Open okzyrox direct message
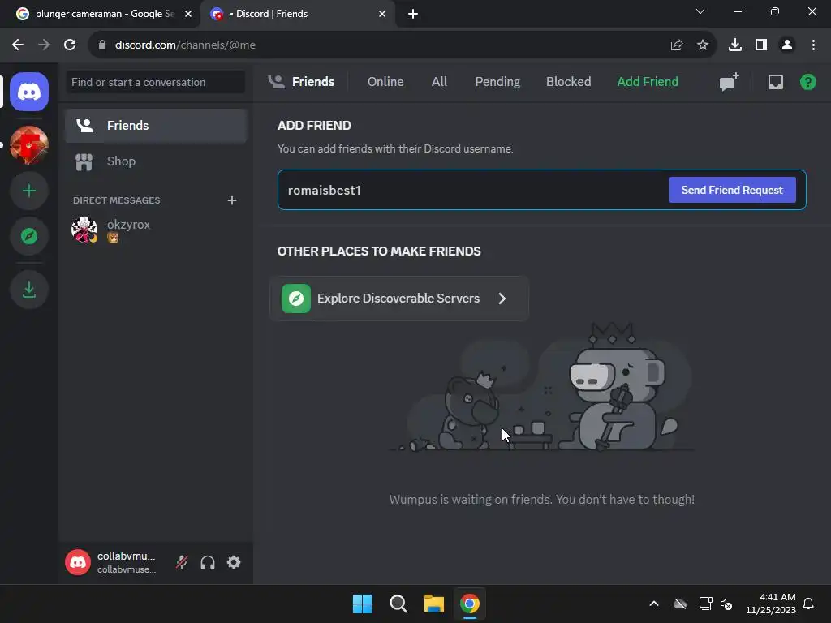 tap(156, 230)
